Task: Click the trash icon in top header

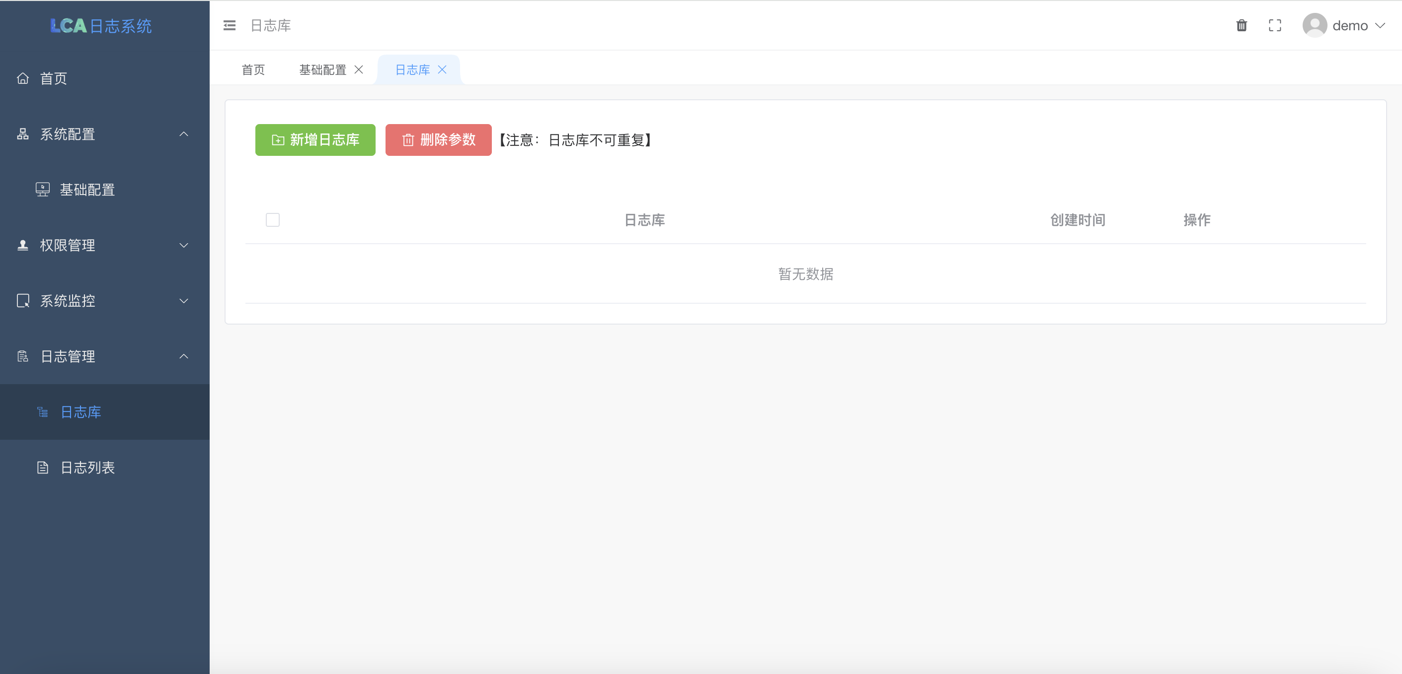Action: tap(1242, 25)
